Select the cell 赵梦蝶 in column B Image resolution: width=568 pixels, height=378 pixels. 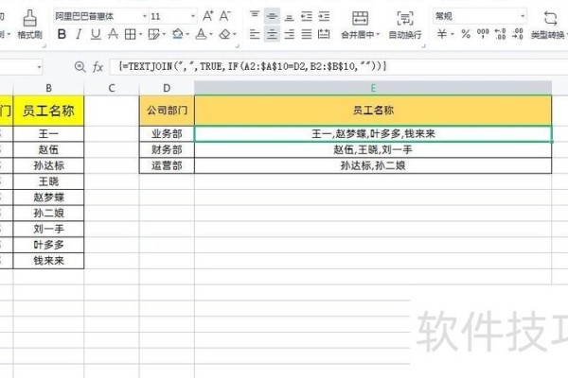[48, 198]
